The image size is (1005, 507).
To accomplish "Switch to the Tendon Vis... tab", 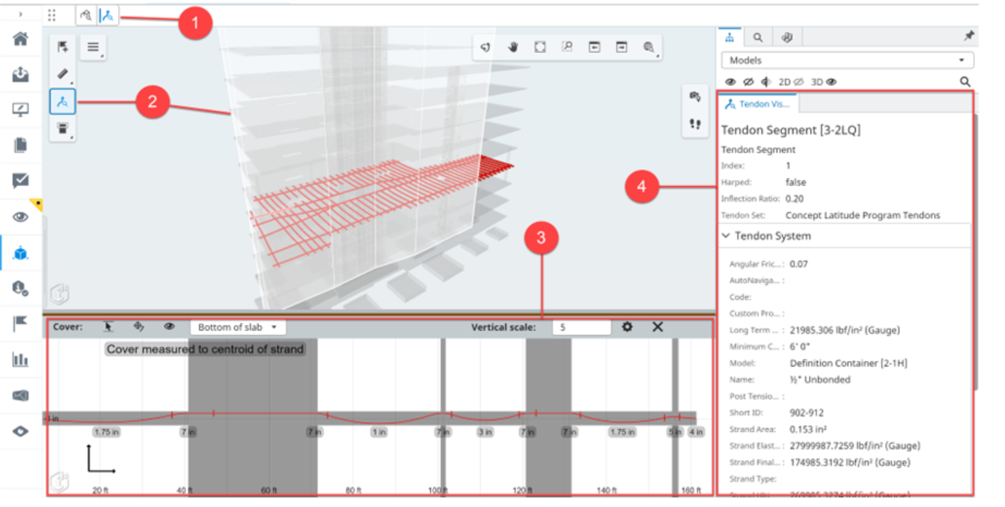I will 757,104.
